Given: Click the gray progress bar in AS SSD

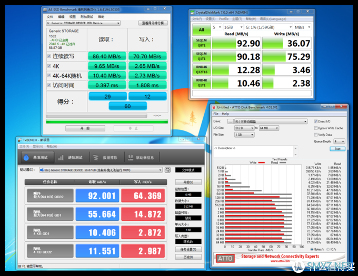Looking at the screenshot, I should [x=96, y=116].
